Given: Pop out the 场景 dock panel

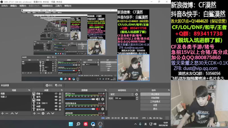Looking at the screenshot, I should click(29, 90).
